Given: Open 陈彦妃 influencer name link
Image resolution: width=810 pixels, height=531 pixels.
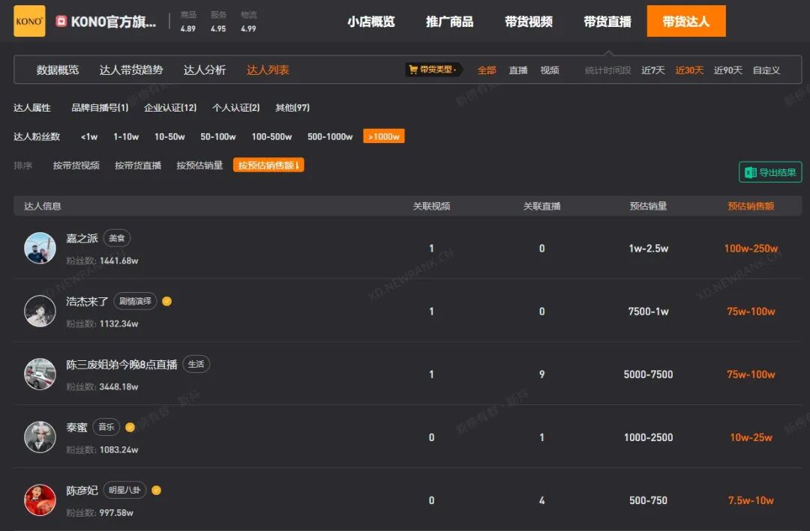Looking at the screenshot, I should coord(82,491).
